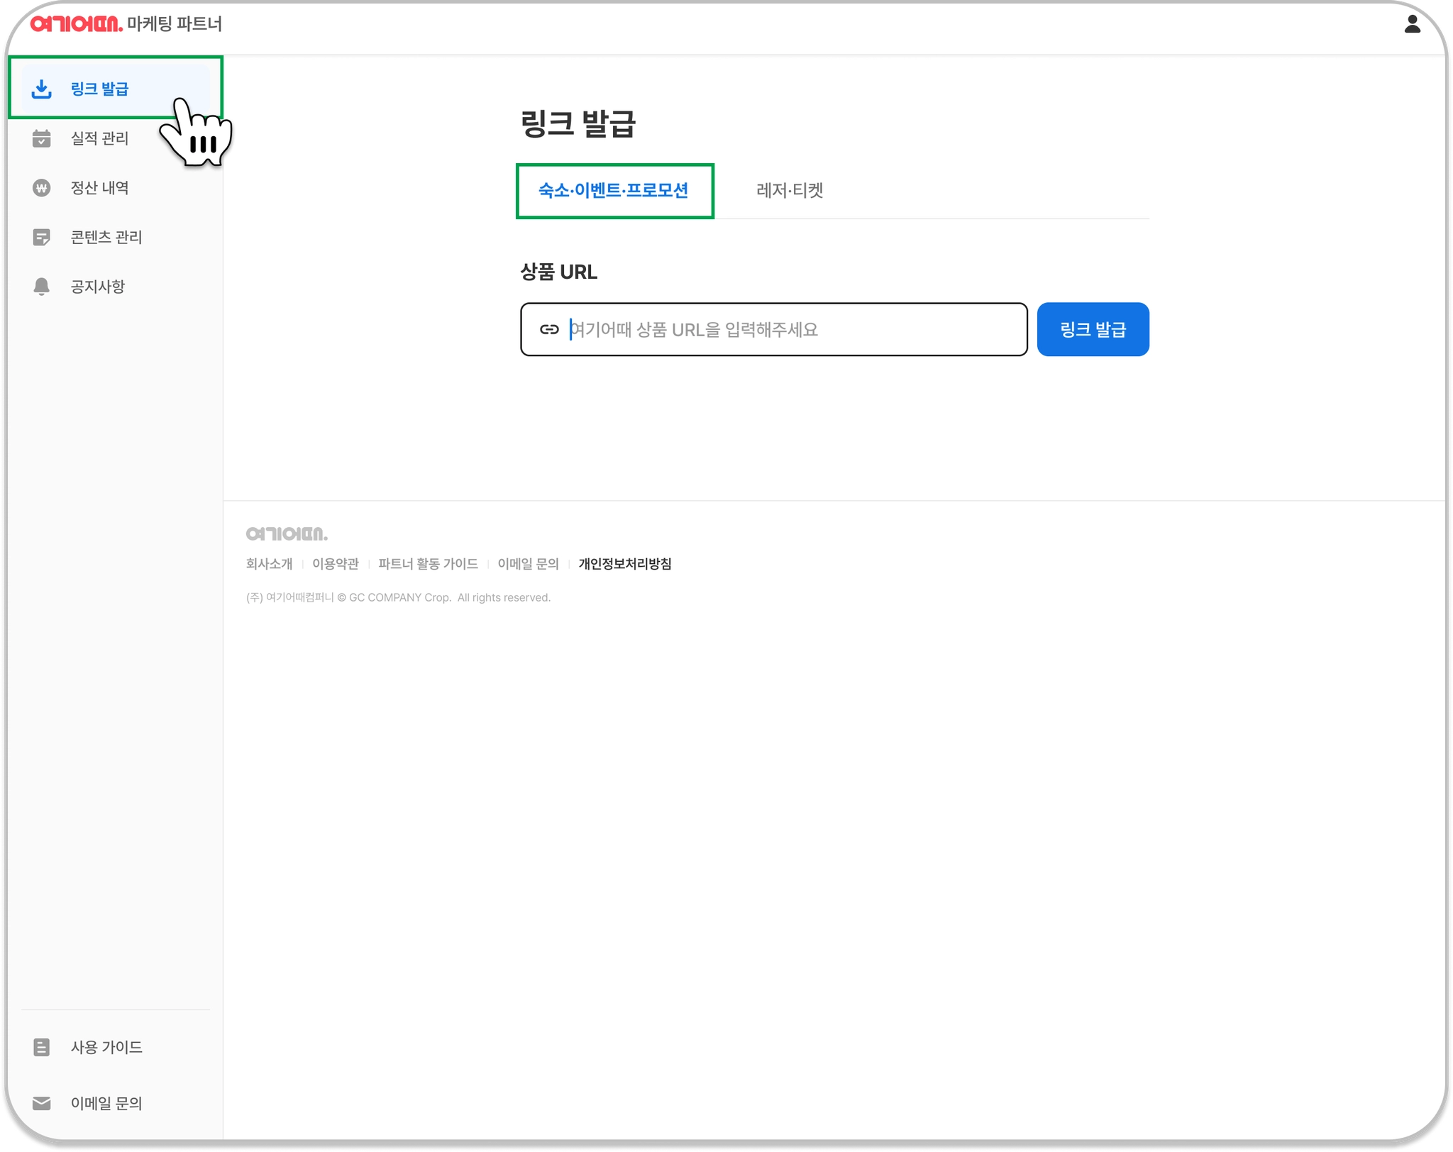
Task: Open the user profile icon at top right
Action: point(1412,25)
